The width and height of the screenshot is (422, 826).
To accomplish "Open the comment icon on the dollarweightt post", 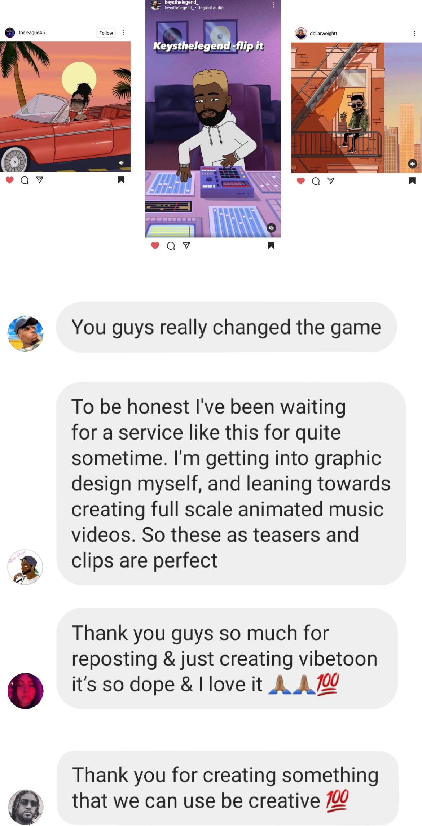I will pos(316,181).
